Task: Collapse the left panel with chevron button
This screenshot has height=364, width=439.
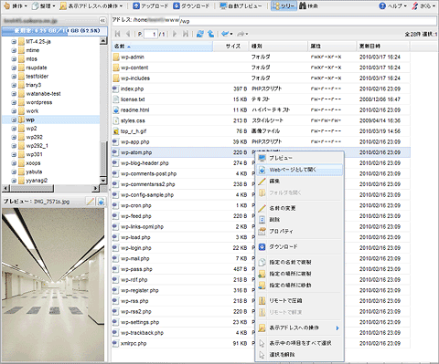Action: (102, 21)
